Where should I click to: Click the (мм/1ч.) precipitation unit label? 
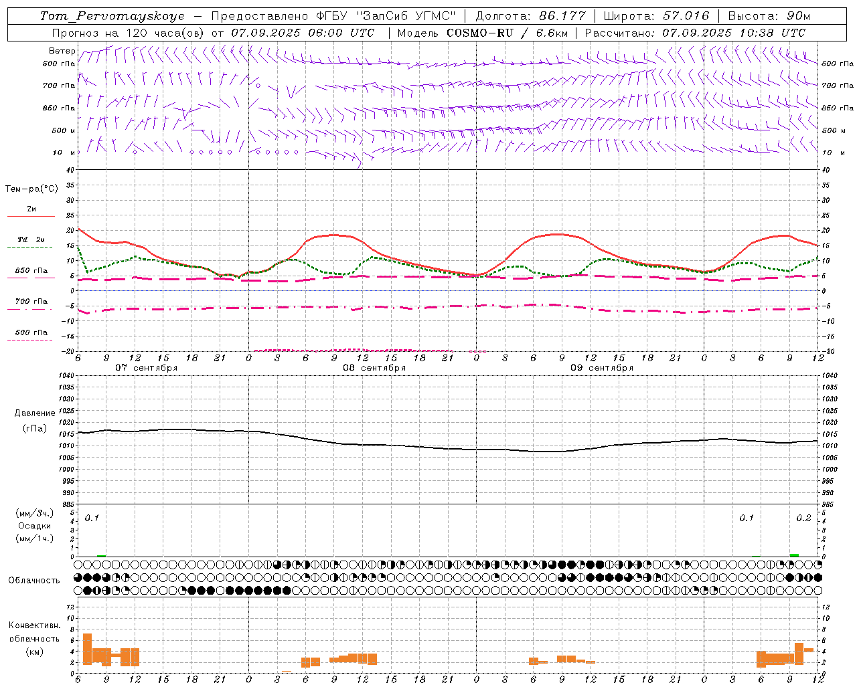click(x=34, y=539)
